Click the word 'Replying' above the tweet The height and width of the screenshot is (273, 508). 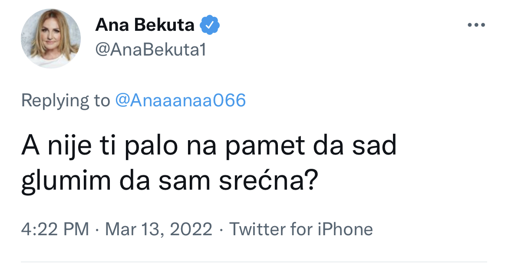(55, 101)
